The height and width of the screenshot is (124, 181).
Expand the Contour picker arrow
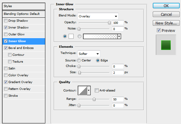click(89, 91)
